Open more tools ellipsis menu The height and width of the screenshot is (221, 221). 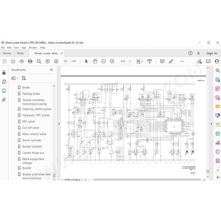(182, 61)
